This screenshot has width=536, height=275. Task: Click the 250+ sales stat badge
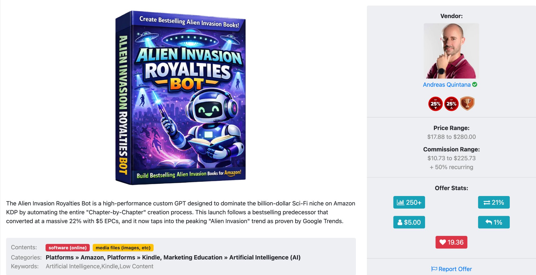click(x=409, y=202)
